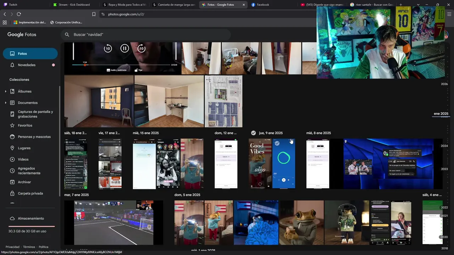Open the kitchen sink room photo
The width and height of the screenshot is (454, 255).
point(169,101)
